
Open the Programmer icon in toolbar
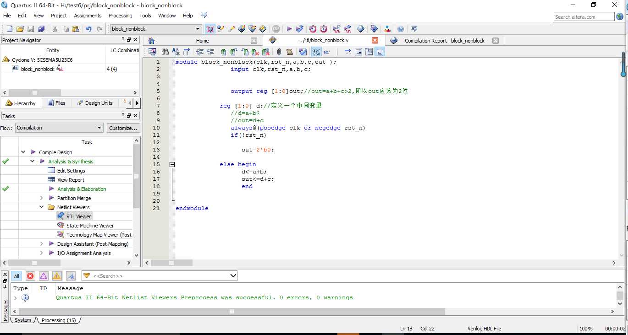(x=374, y=29)
